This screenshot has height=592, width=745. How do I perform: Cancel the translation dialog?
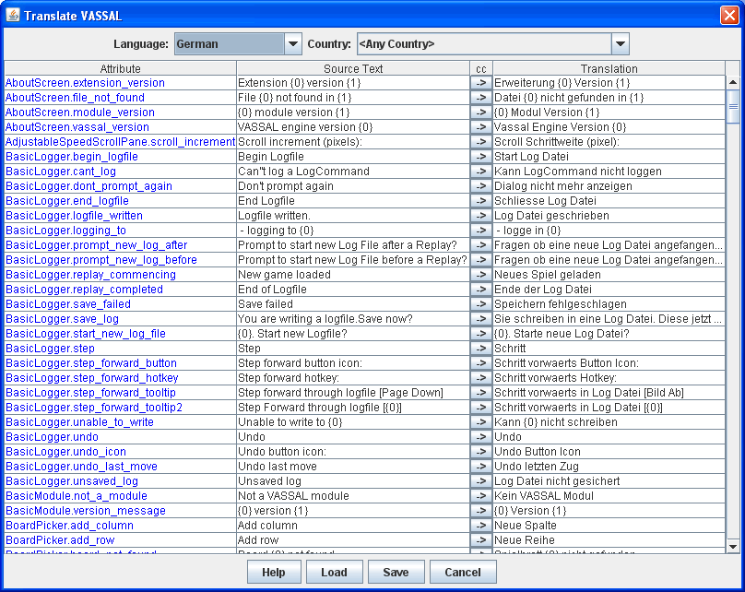463,572
